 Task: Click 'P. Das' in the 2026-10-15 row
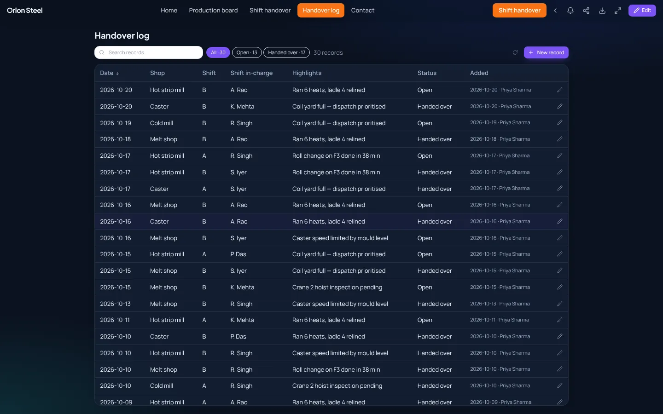pos(238,254)
